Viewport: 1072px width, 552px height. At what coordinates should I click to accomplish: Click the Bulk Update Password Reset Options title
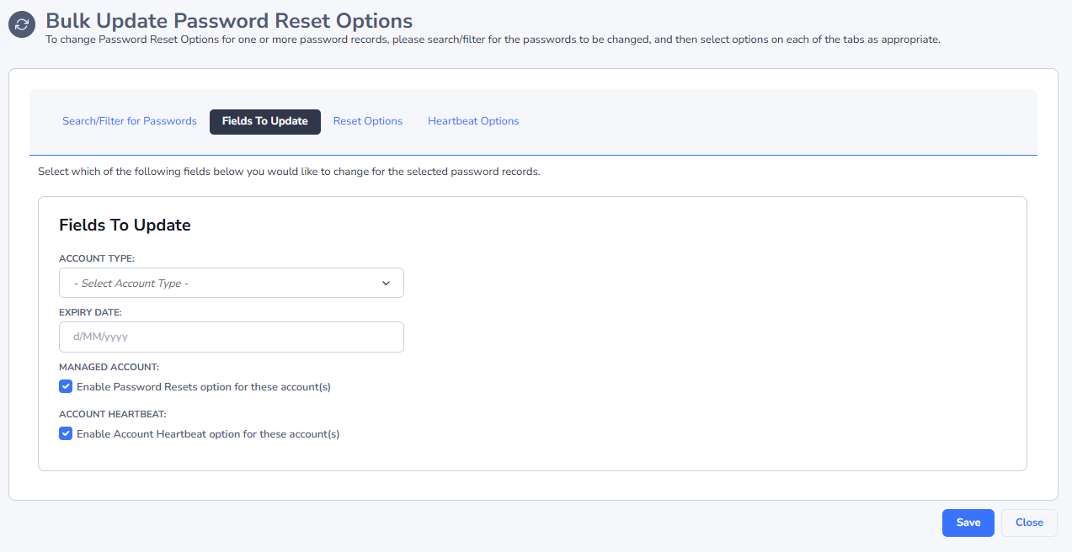click(x=229, y=20)
